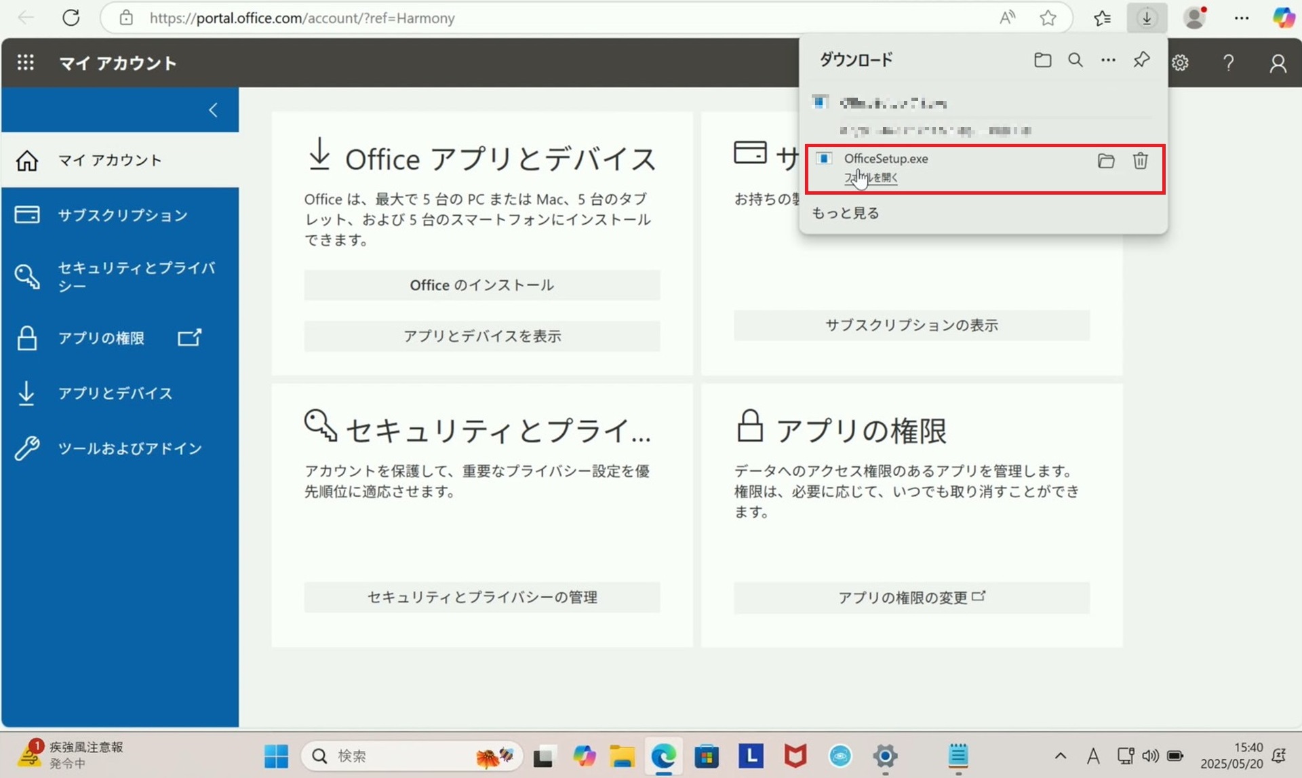The image size is (1302, 778).
Task: Open McAfee from taskbar
Action: point(795,756)
